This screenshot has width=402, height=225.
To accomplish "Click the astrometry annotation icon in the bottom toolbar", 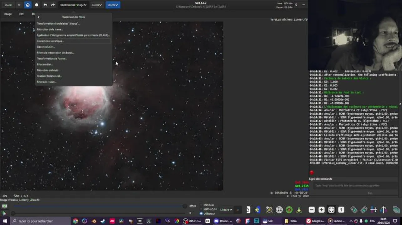I will pyautogui.click(x=269, y=210).
